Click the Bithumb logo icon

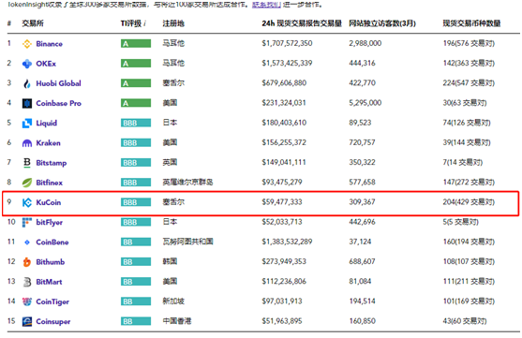pyautogui.click(x=27, y=262)
